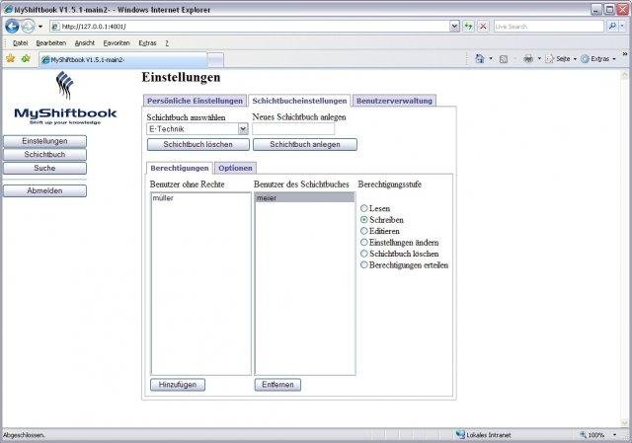Select the MyShiftbook V1.5.1-main2 browser tab

pyautogui.click(x=122, y=59)
